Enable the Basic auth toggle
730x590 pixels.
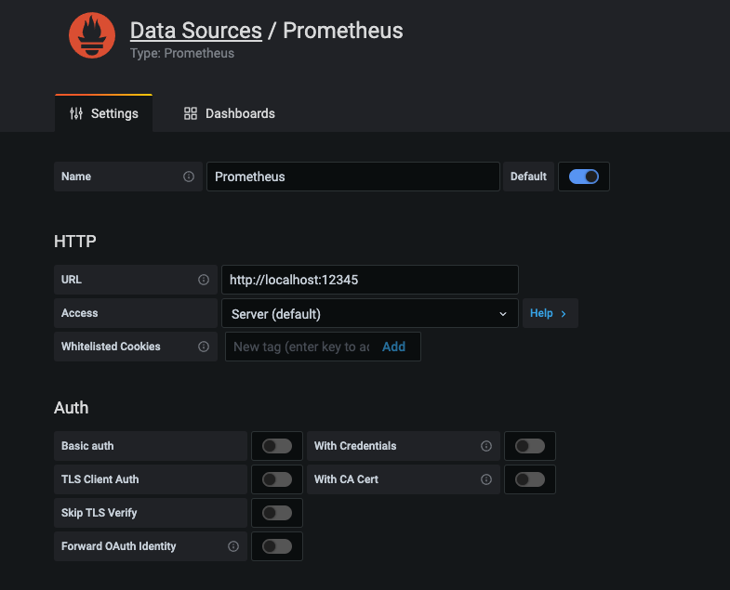[x=277, y=446]
